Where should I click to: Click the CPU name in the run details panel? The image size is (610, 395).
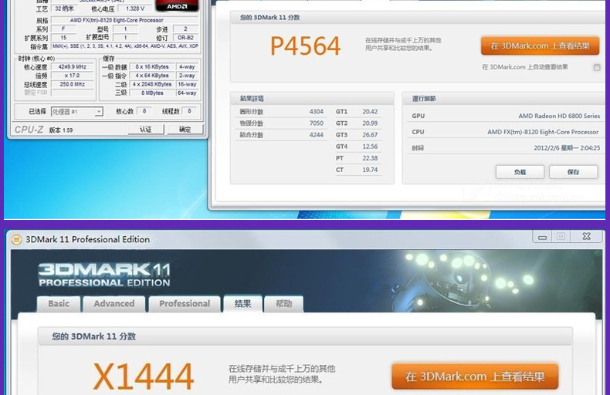(543, 132)
